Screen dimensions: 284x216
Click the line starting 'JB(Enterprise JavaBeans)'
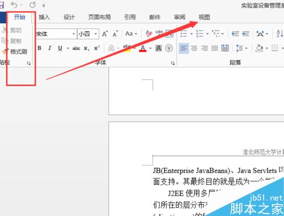point(219,171)
